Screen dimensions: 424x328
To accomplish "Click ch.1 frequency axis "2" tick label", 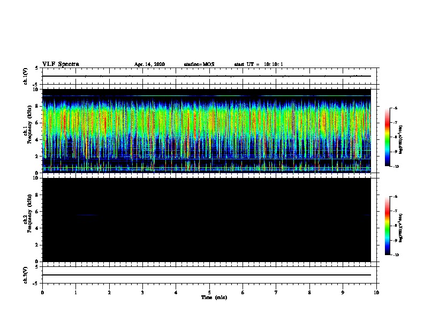I will coord(37,156).
